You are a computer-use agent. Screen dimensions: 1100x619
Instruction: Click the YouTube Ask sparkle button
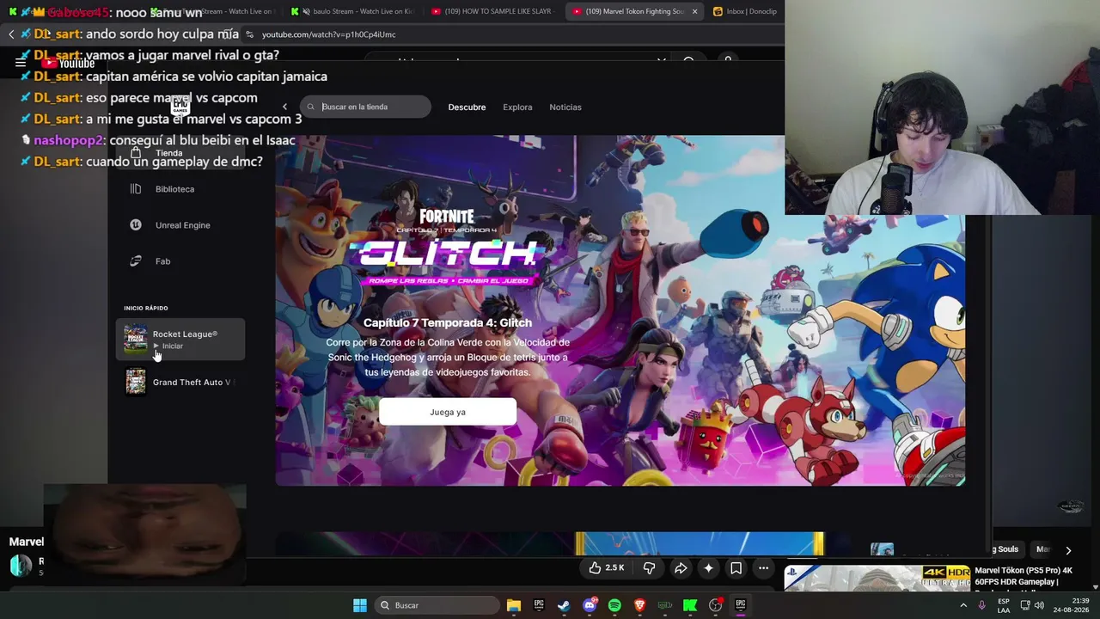(x=708, y=568)
